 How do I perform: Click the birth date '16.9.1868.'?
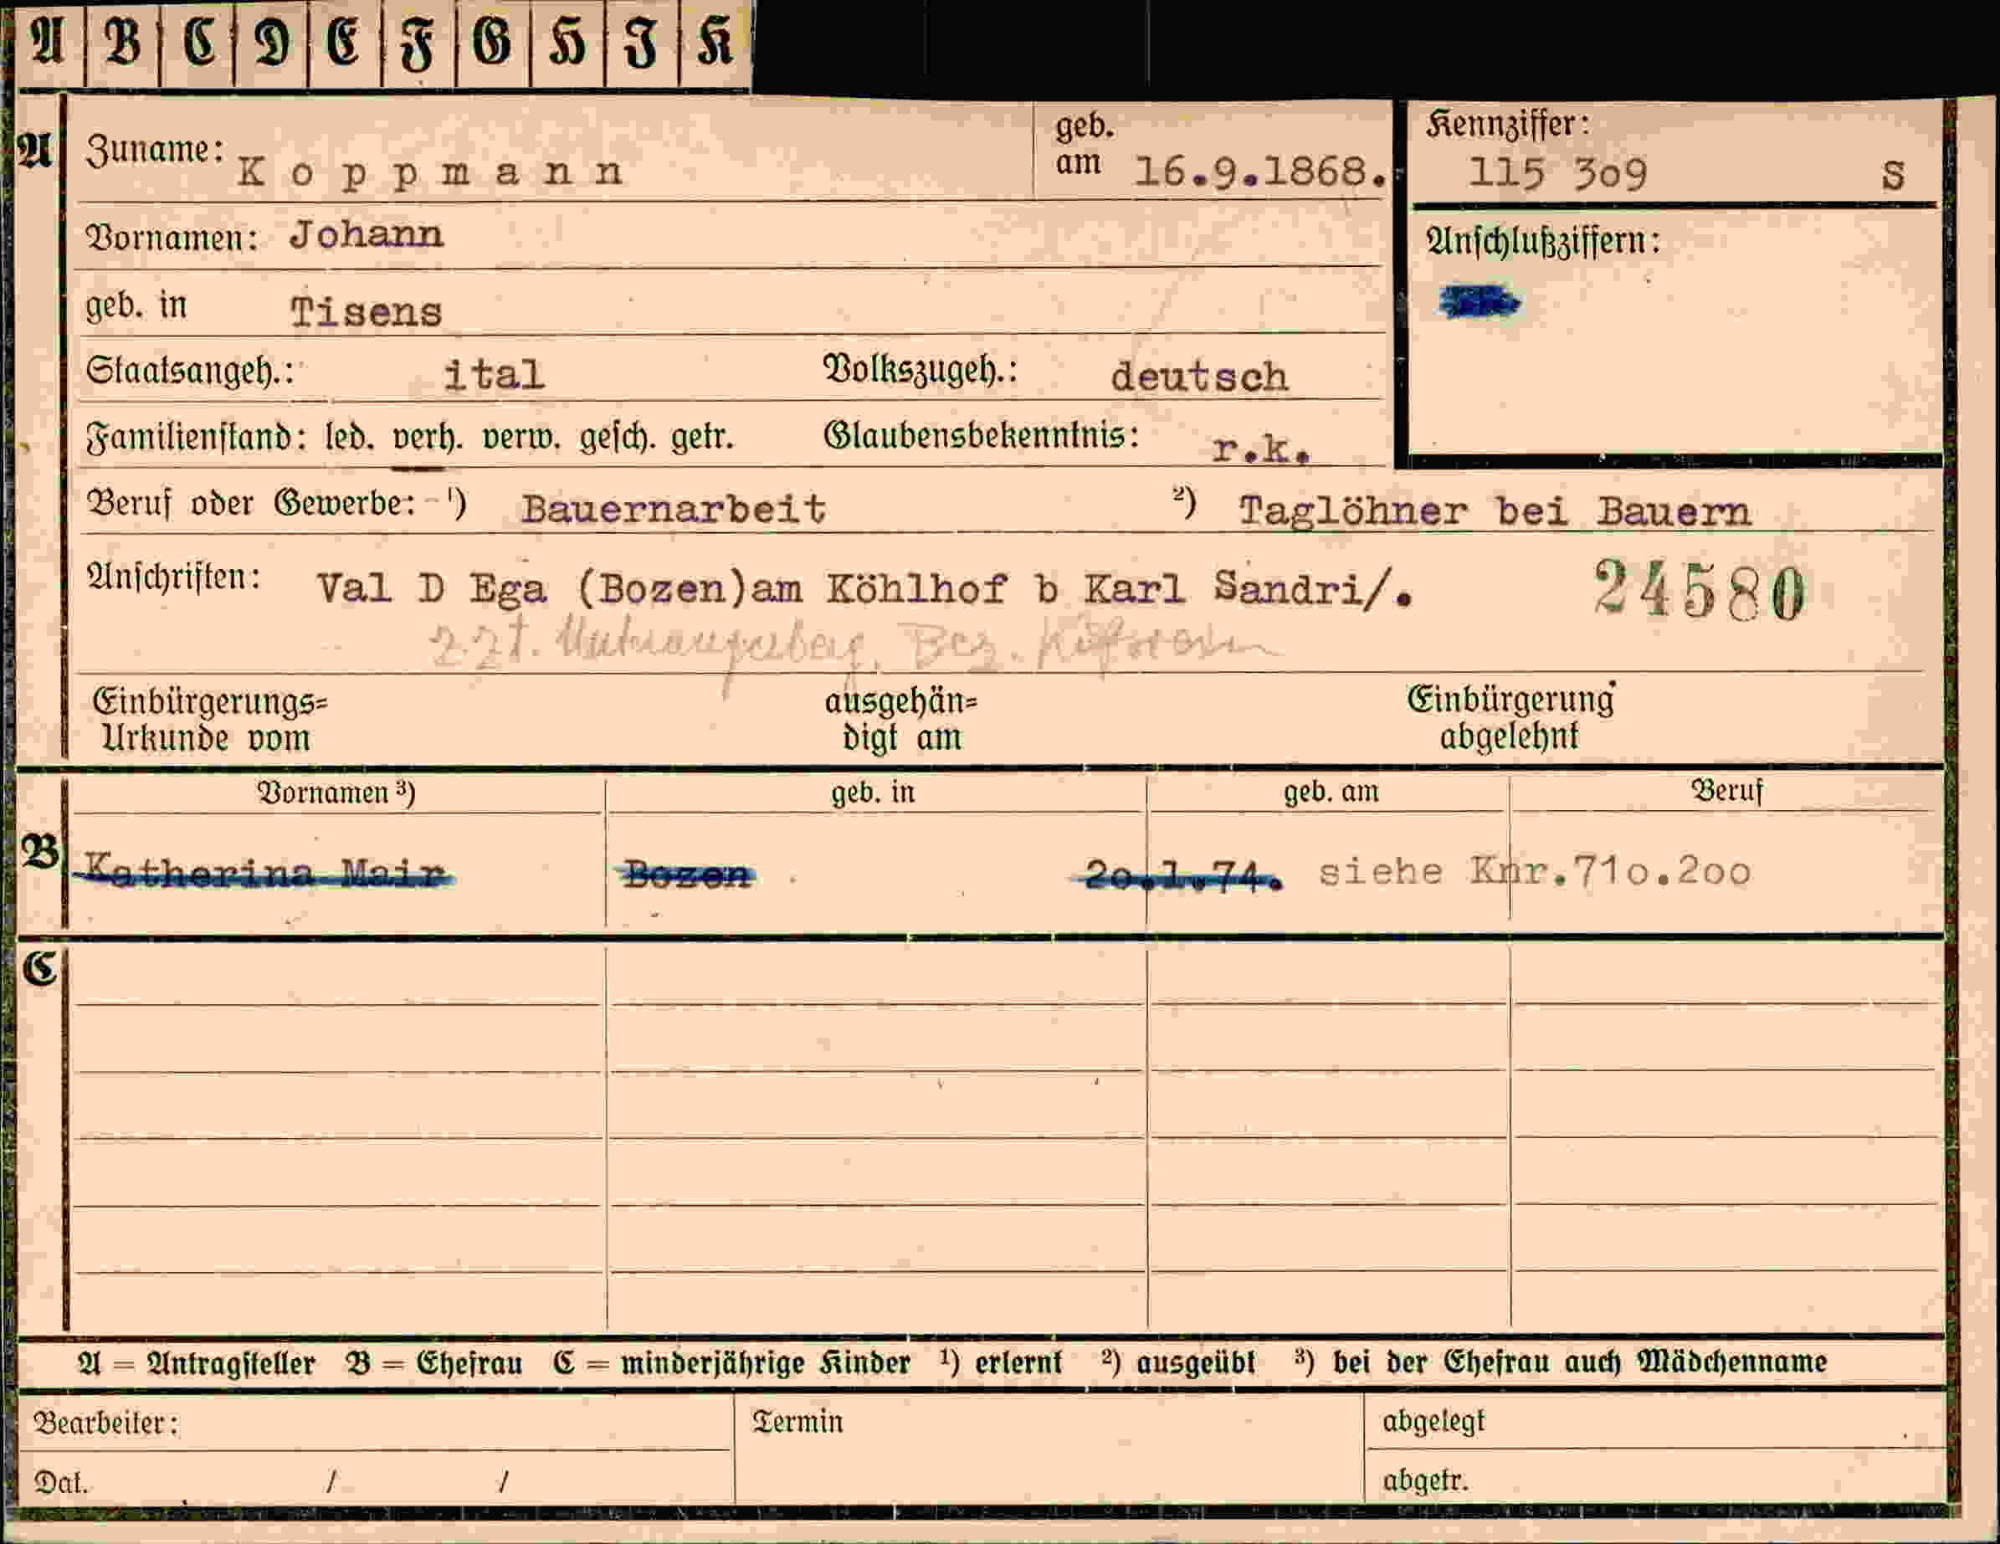[x=1260, y=172]
